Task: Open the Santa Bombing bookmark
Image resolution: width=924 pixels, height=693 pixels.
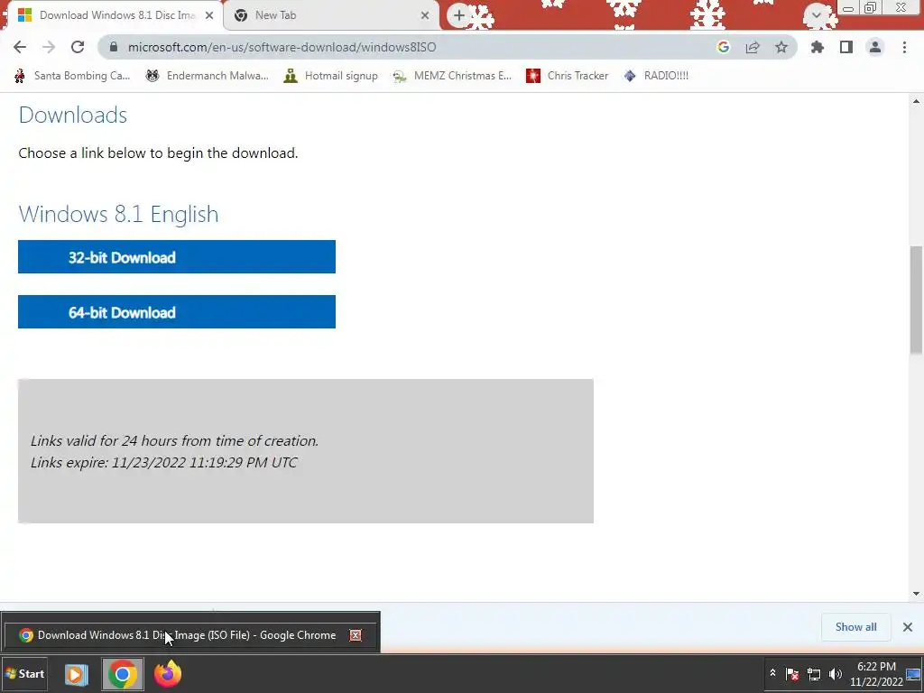Action: (x=72, y=76)
